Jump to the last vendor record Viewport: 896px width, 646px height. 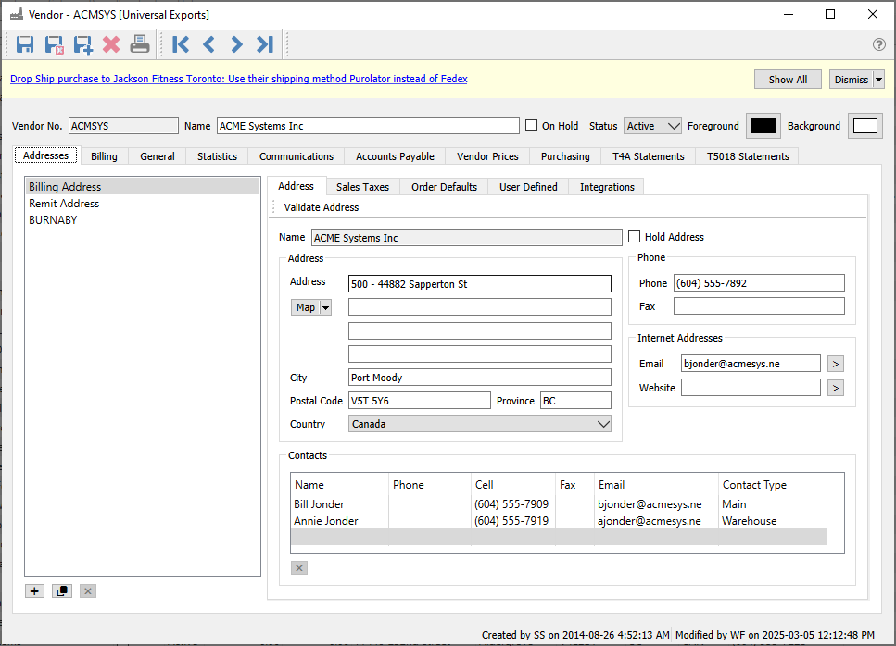(x=265, y=43)
